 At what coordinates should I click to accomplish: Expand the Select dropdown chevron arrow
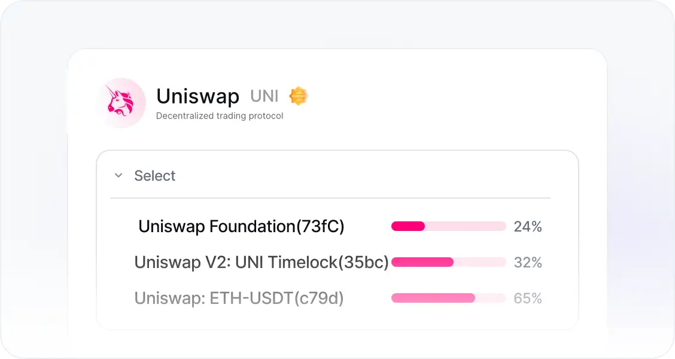click(x=118, y=176)
